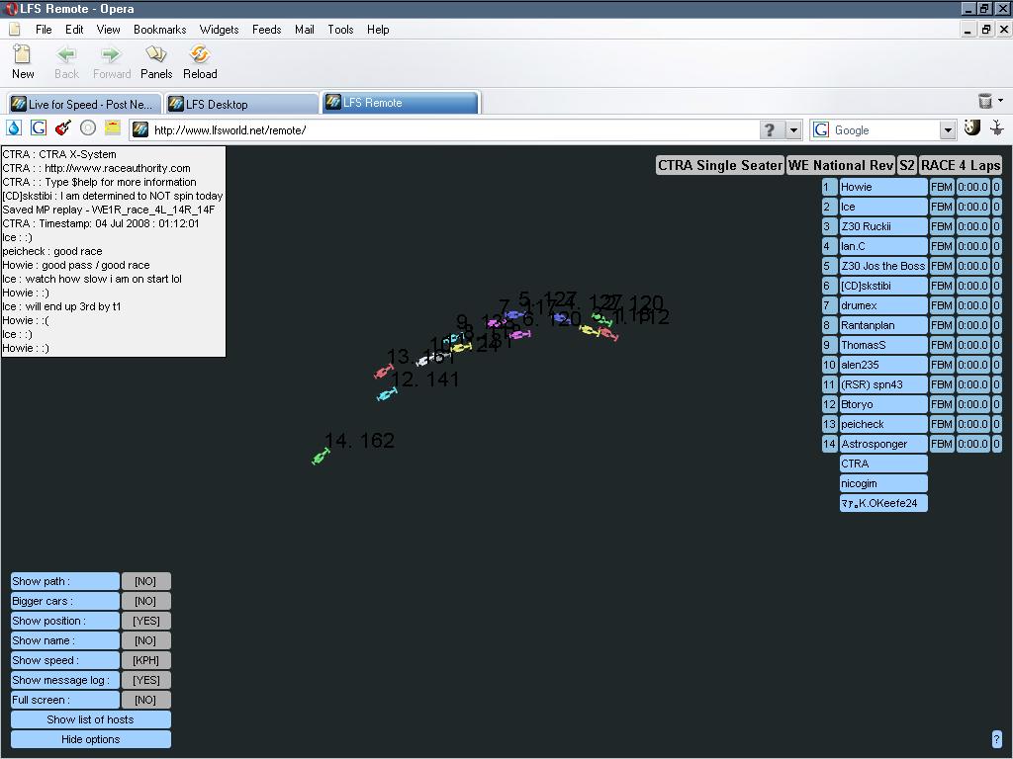Image resolution: width=1013 pixels, height=759 pixels.
Task: Click the CTRA Single Seater host button
Action: (x=720, y=165)
